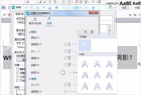Click minus button for 距离
The height and width of the screenshot is (95, 141).
(x=65, y=65)
